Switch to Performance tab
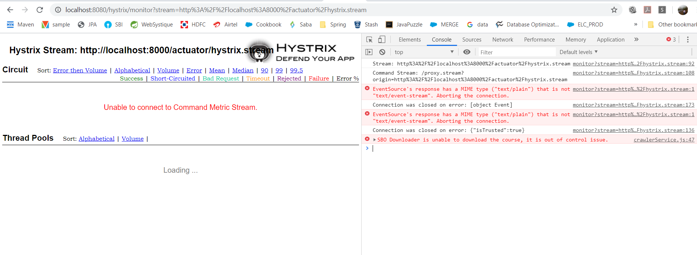 point(539,40)
